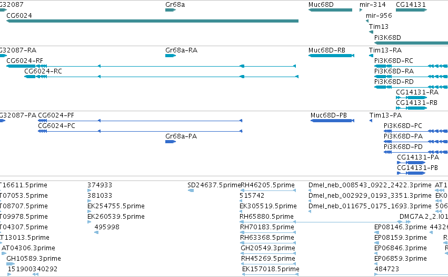Viewport: 448px width, 277px height.
Task: Click EST 381033
Action: tap(99, 196)
